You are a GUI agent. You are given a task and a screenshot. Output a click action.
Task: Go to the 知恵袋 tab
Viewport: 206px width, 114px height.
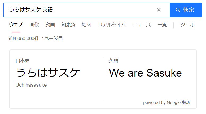[68, 25]
